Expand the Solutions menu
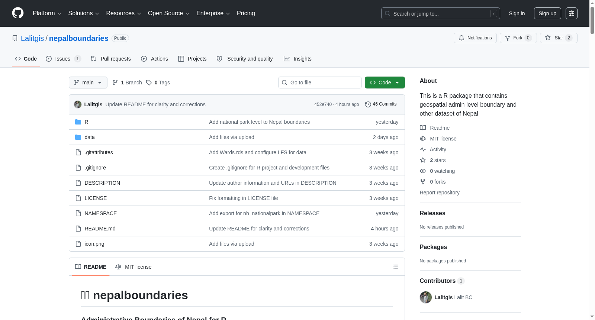This screenshot has height=320, width=595. [x=84, y=13]
